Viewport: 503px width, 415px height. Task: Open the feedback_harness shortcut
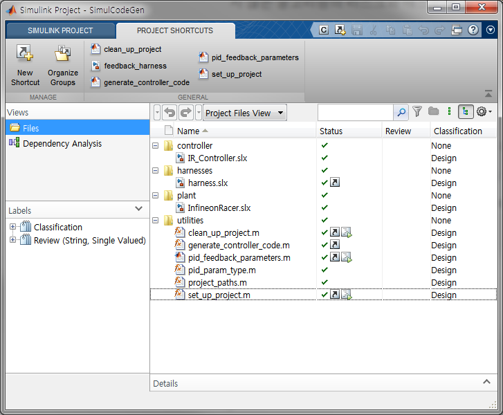tap(129, 66)
